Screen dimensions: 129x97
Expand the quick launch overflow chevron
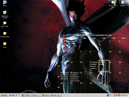point(19,95)
